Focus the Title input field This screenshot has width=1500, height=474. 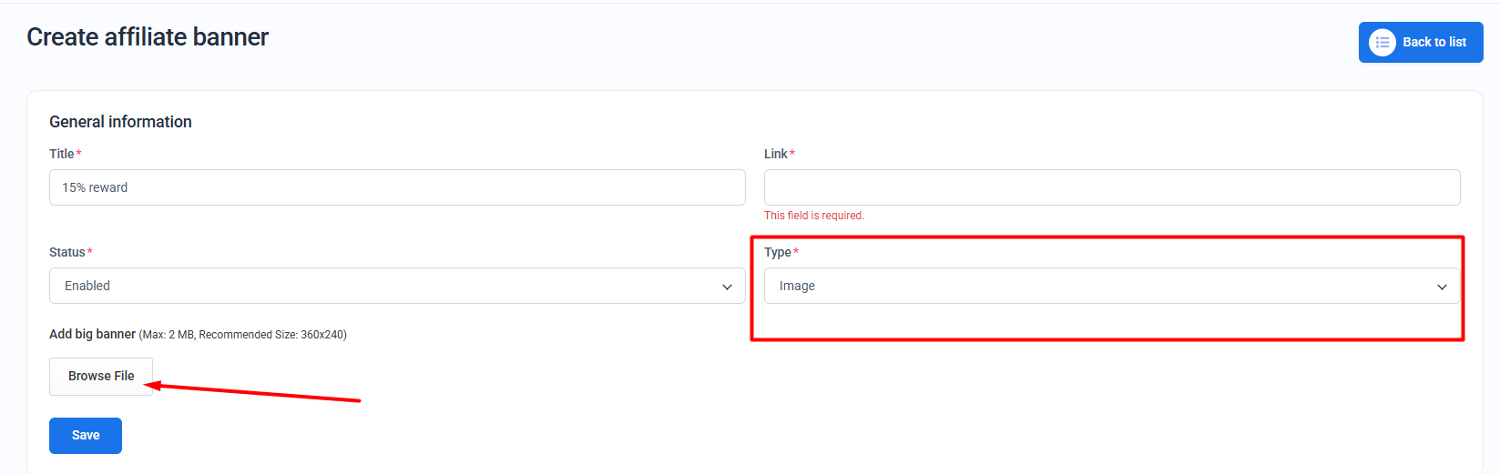click(397, 187)
